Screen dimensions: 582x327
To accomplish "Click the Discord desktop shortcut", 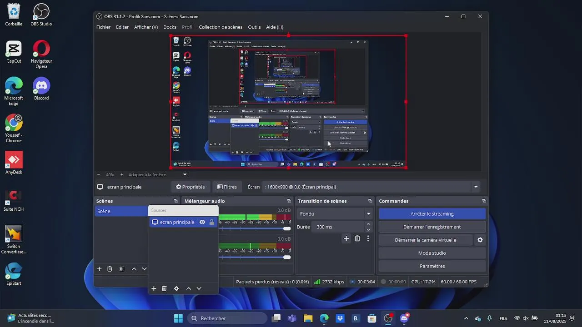I will [41, 89].
